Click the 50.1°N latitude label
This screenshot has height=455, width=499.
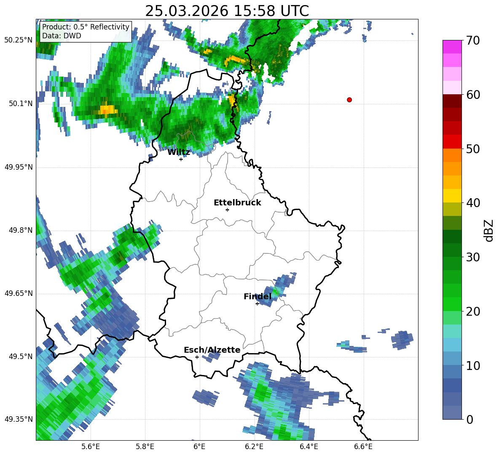21,104
